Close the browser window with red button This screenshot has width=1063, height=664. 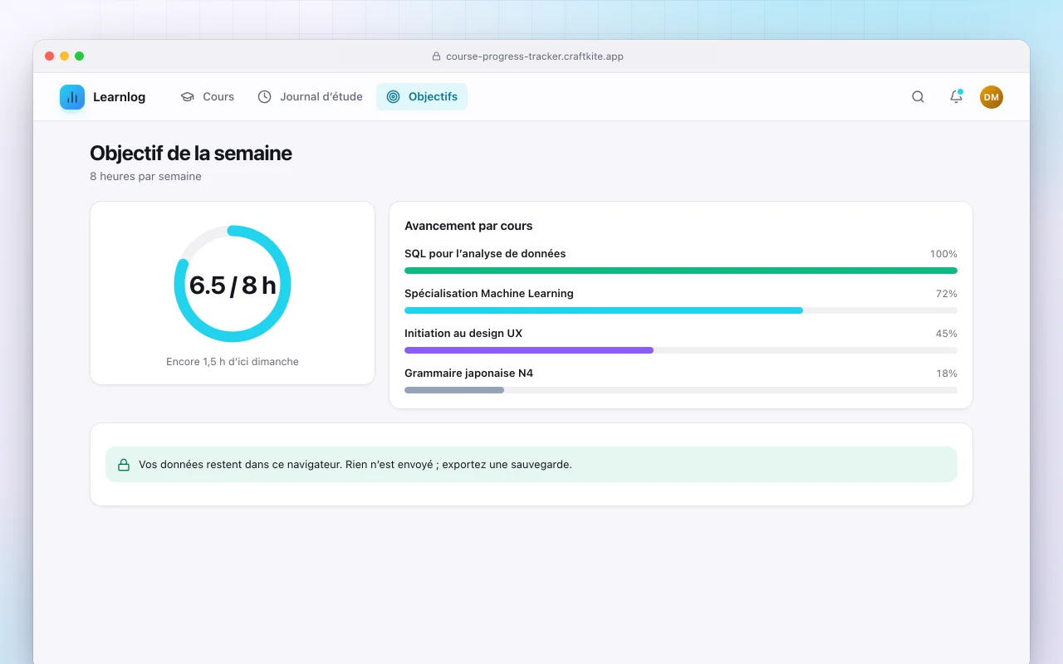point(50,56)
